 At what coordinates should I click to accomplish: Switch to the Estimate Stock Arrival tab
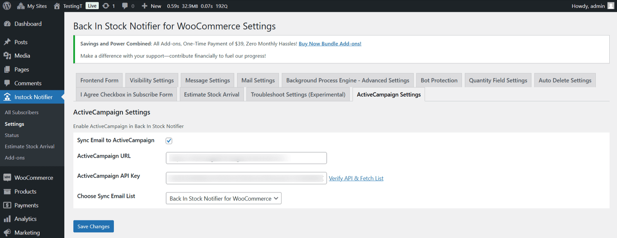[x=212, y=94]
